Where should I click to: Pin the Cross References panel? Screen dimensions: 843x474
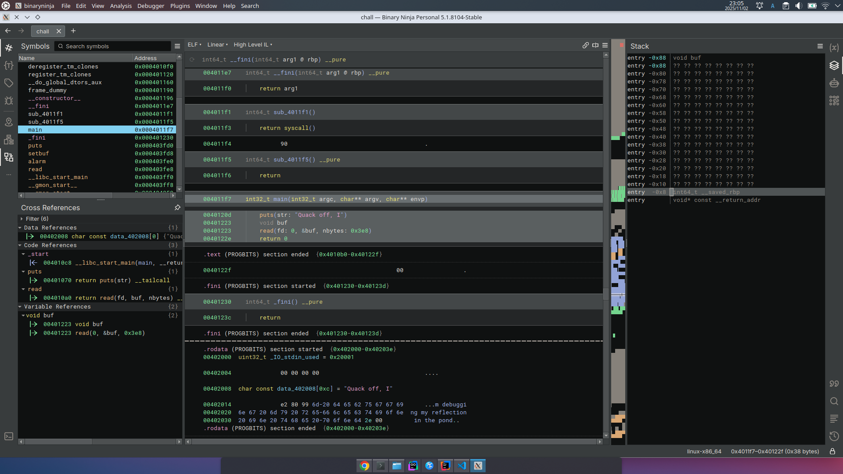coord(177,208)
